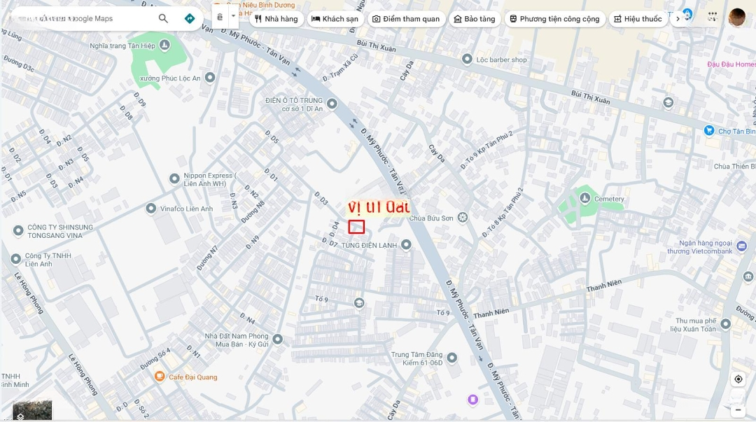
Task: Show more category chips with chevron
Action: pyautogui.click(x=678, y=19)
